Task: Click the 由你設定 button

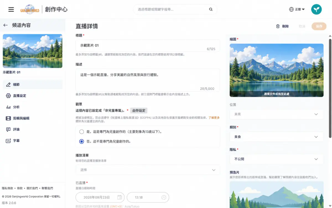Action: (139, 111)
